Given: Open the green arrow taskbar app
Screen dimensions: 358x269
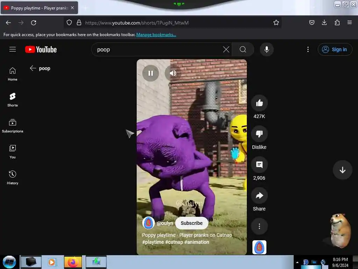Looking at the screenshot, I should (96, 262).
